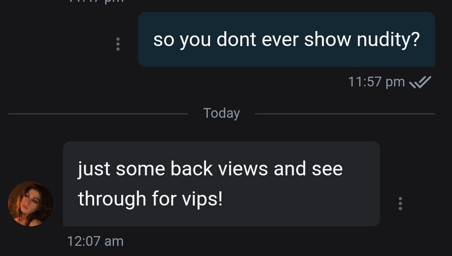Click the 12:07 am timestamp
452x256 pixels.
(x=95, y=241)
